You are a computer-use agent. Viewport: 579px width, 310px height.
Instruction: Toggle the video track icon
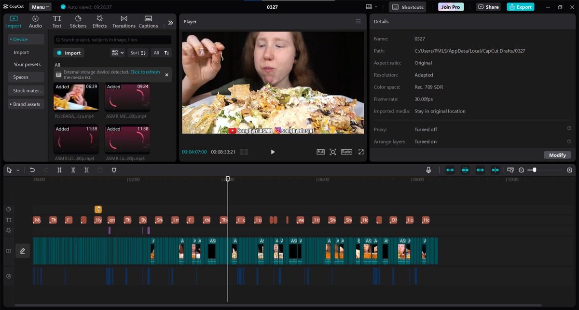9,251
